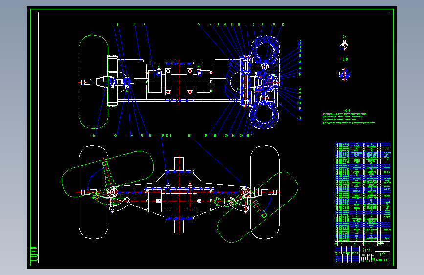Select the B-B section label
This screenshot has width=424, height=275.
pos(345,59)
